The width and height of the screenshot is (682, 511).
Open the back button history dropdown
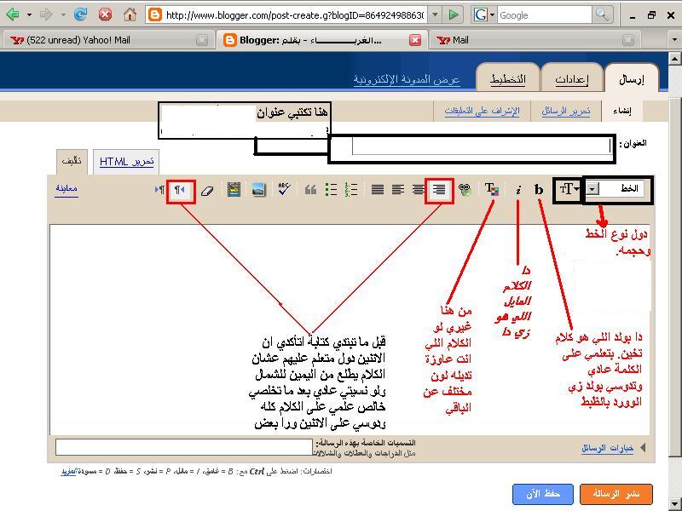point(29,14)
